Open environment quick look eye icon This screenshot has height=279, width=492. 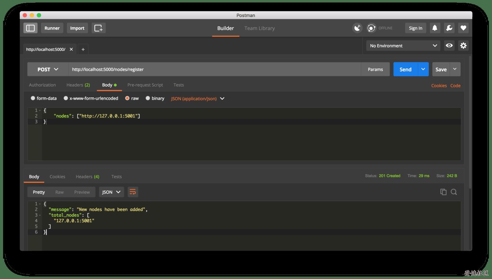pos(449,45)
